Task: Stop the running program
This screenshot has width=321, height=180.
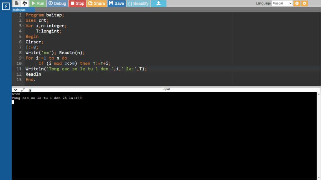Action: tap(77, 3)
